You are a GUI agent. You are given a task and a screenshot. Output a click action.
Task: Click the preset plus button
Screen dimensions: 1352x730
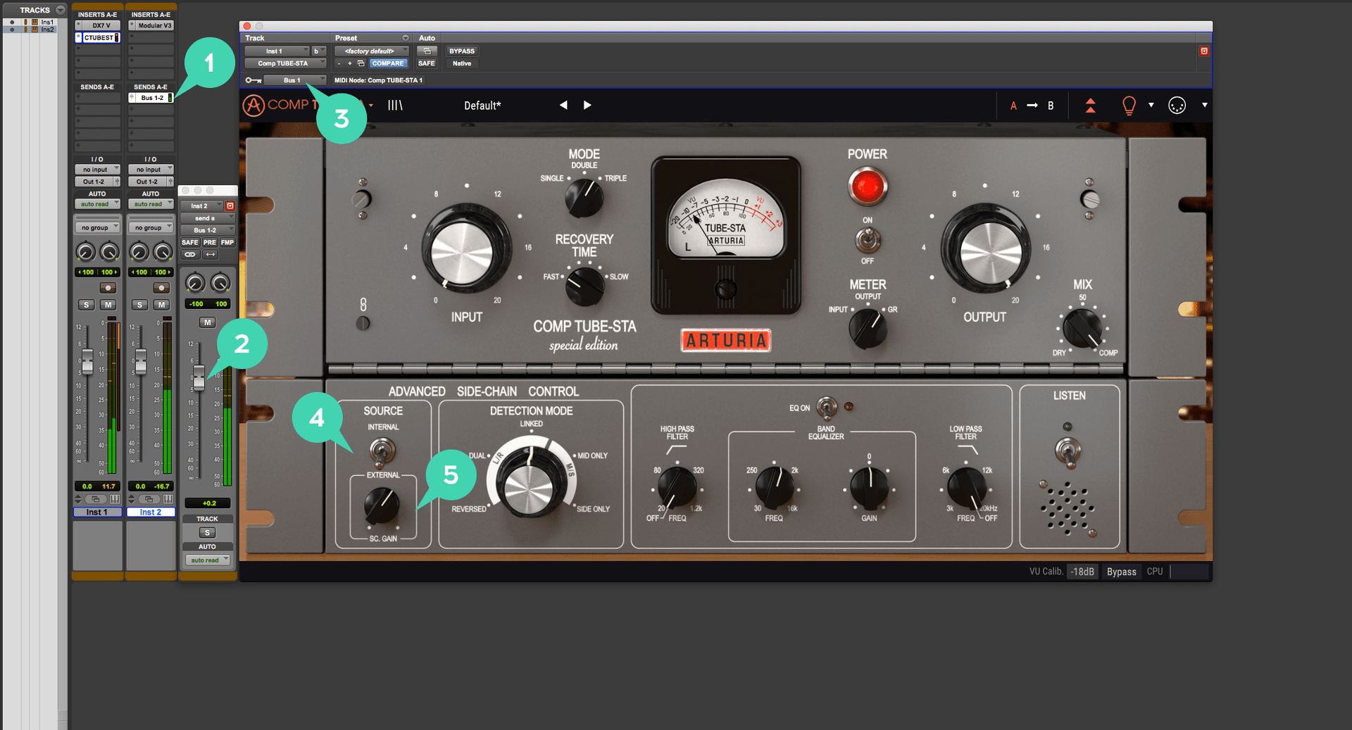point(350,63)
